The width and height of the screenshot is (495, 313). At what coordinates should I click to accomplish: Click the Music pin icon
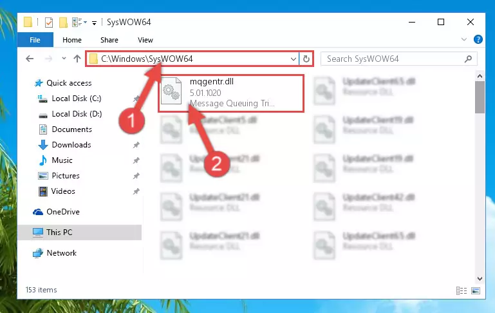136,160
